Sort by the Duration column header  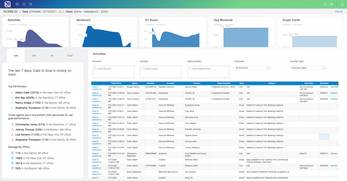click(324, 84)
